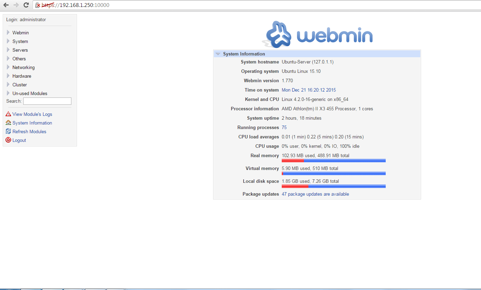Click the red Logout power icon
This screenshot has height=290, width=481.
tap(8, 140)
